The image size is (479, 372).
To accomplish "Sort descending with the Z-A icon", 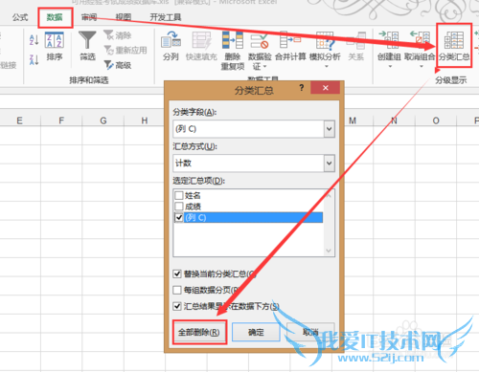I will (34, 59).
